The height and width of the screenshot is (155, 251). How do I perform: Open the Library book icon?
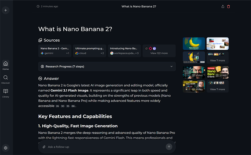pos(6,93)
